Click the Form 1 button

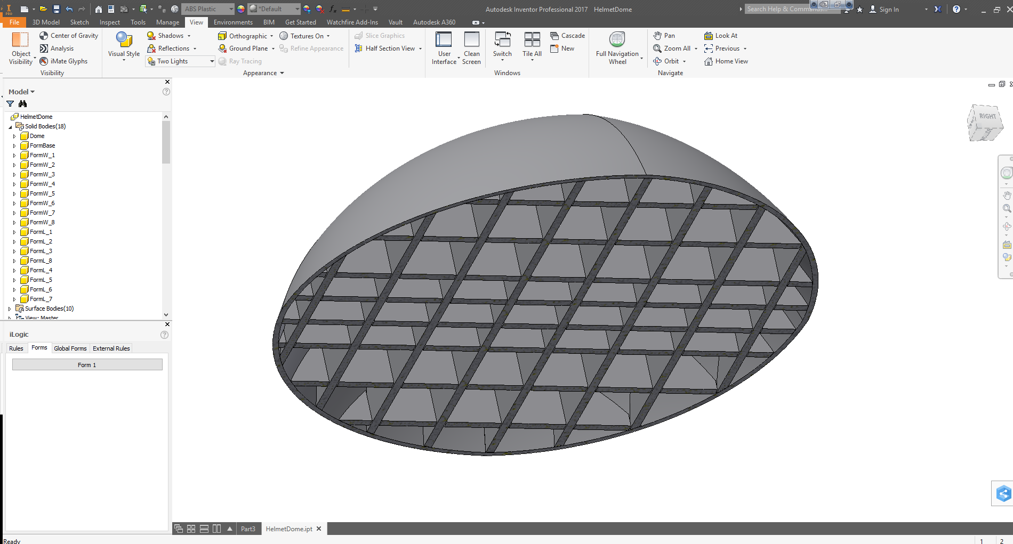[87, 364]
